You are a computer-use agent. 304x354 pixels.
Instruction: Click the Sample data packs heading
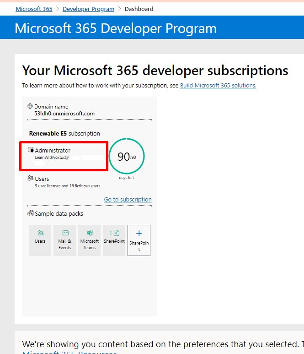[x=59, y=213]
